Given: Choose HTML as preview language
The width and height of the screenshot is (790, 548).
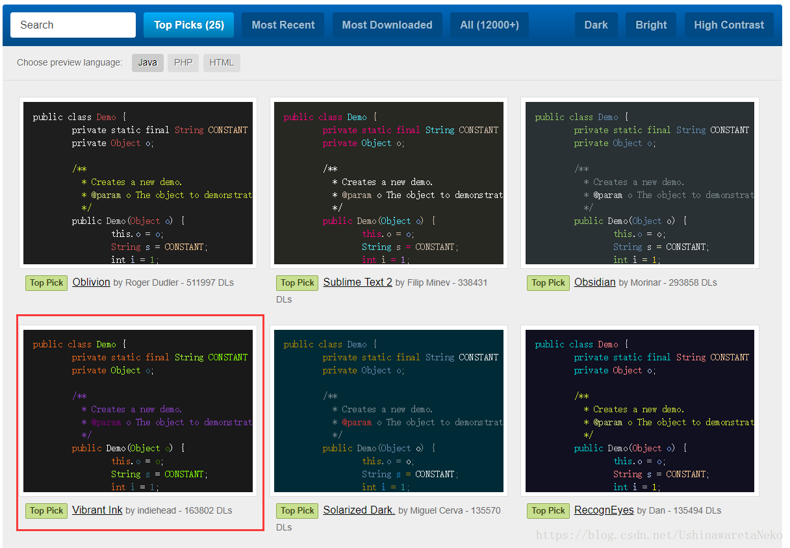Looking at the screenshot, I should coord(222,63).
